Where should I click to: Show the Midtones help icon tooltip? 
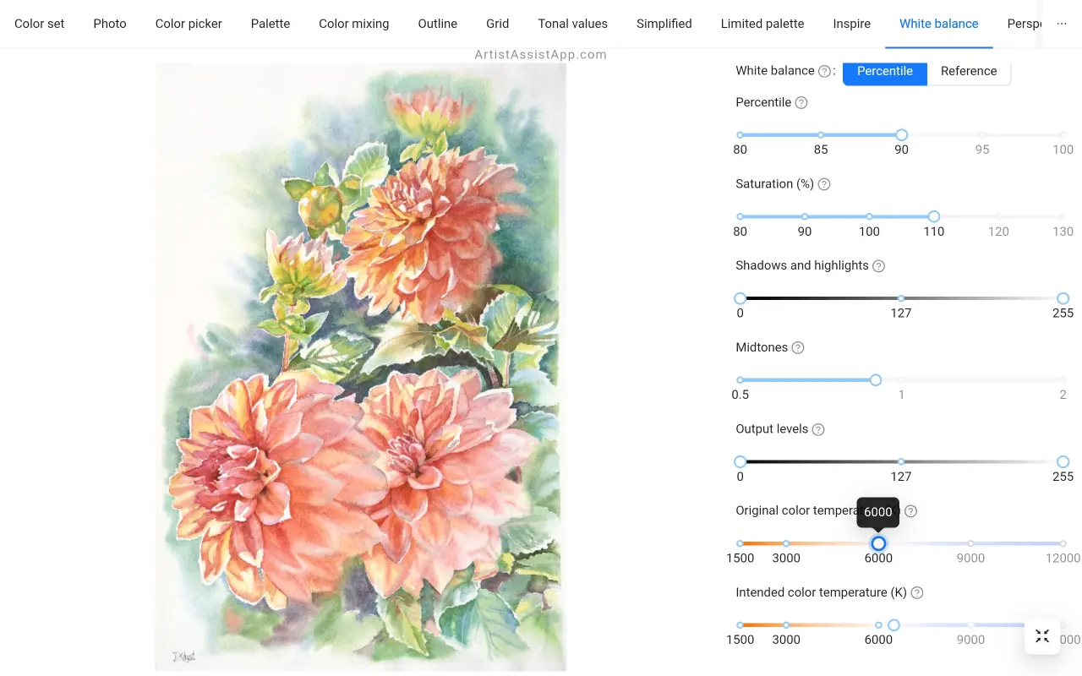click(x=797, y=348)
